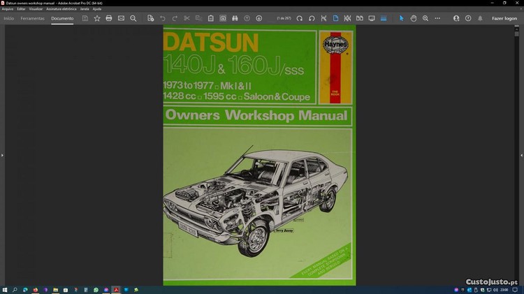Go to the Início tab
524x294 pixels.
click(9, 18)
